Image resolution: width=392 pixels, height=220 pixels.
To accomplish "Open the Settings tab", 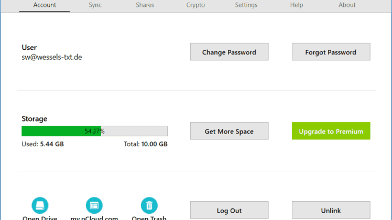I will click(x=246, y=5).
